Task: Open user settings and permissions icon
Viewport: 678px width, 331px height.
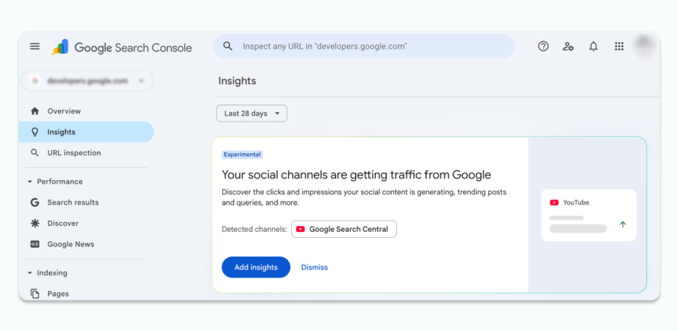Action: tap(567, 46)
